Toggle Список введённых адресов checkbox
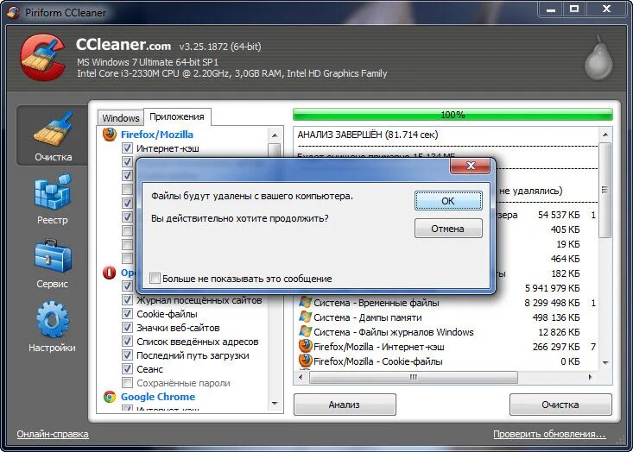This screenshot has height=452, width=633. point(127,342)
